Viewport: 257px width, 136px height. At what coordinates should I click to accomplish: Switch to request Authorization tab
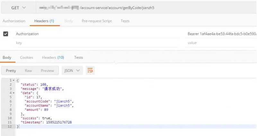14,21
